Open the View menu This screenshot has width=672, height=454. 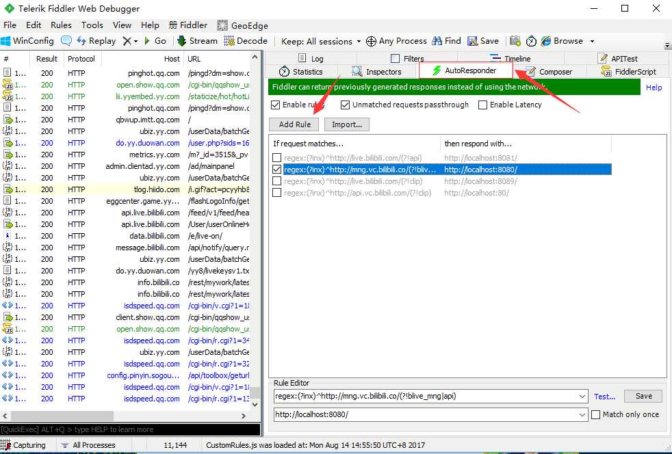click(122, 25)
